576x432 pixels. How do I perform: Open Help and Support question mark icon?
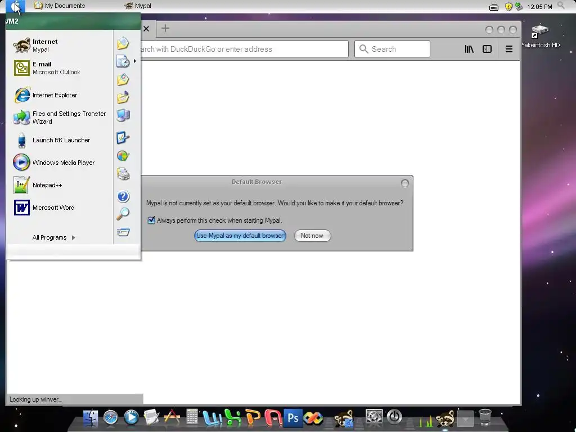click(123, 196)
